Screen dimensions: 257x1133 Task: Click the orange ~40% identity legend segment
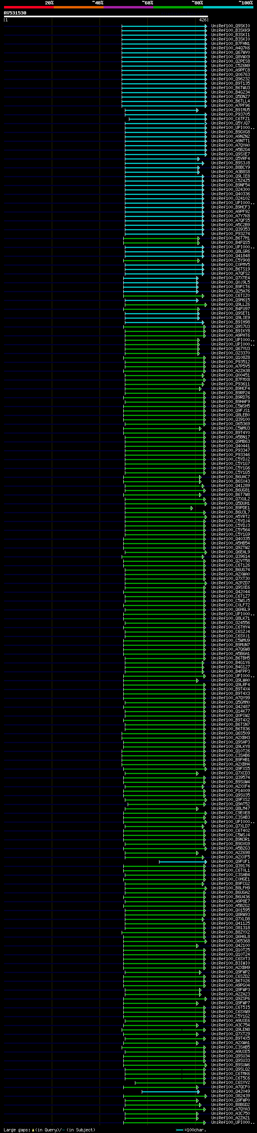pyautogui.click(x=79, y=7)
